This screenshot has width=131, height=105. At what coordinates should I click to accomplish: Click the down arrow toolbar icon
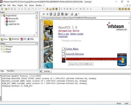pos(91,9)
